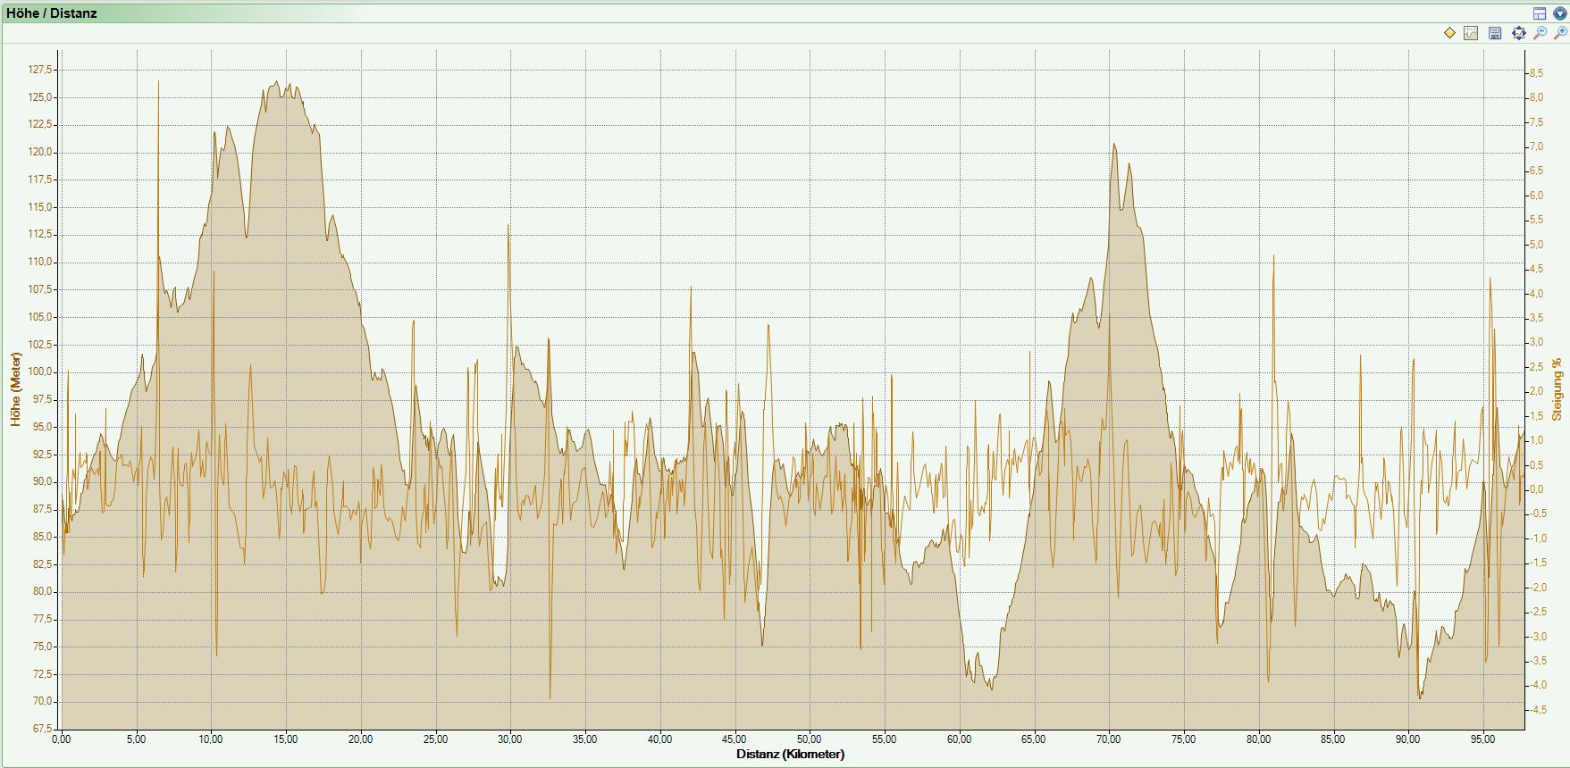
Task: Click the 95,00 distance tick label
Action: click(x=1482, y=739)
